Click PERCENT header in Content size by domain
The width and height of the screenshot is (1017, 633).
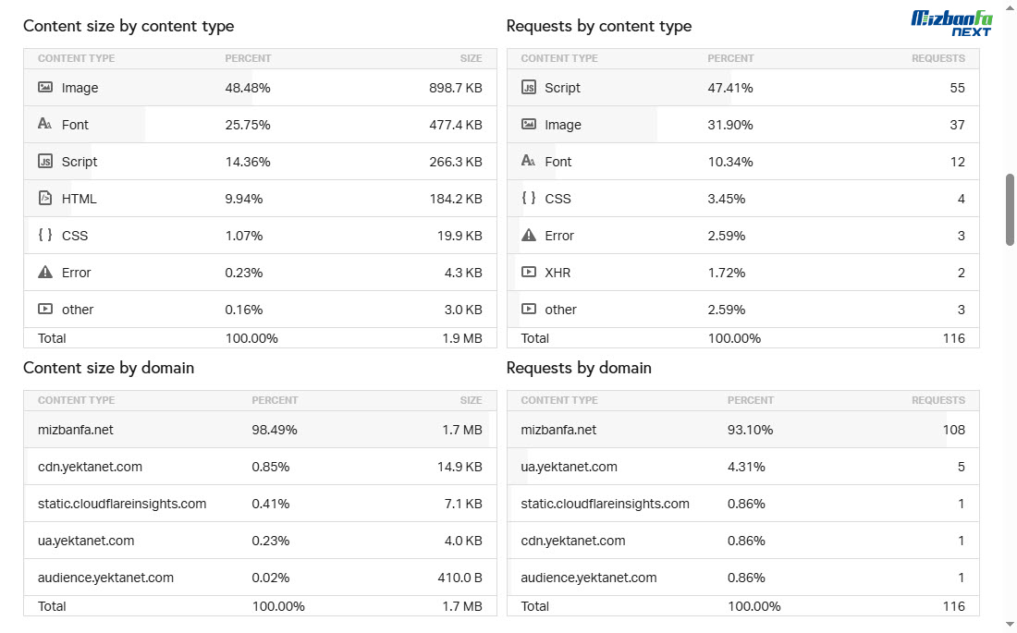(275, 400)
